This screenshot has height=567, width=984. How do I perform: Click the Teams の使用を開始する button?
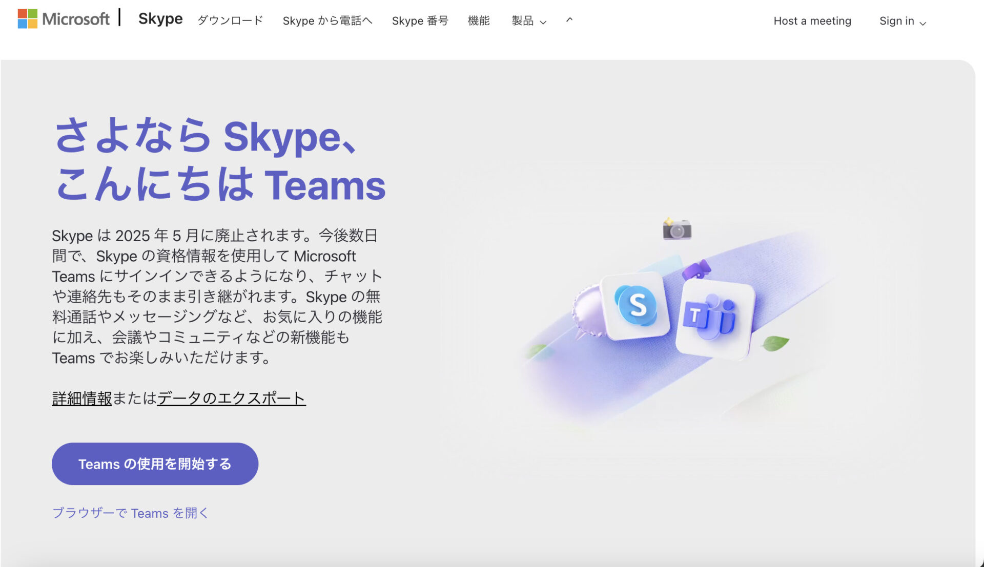click(155, 464)
